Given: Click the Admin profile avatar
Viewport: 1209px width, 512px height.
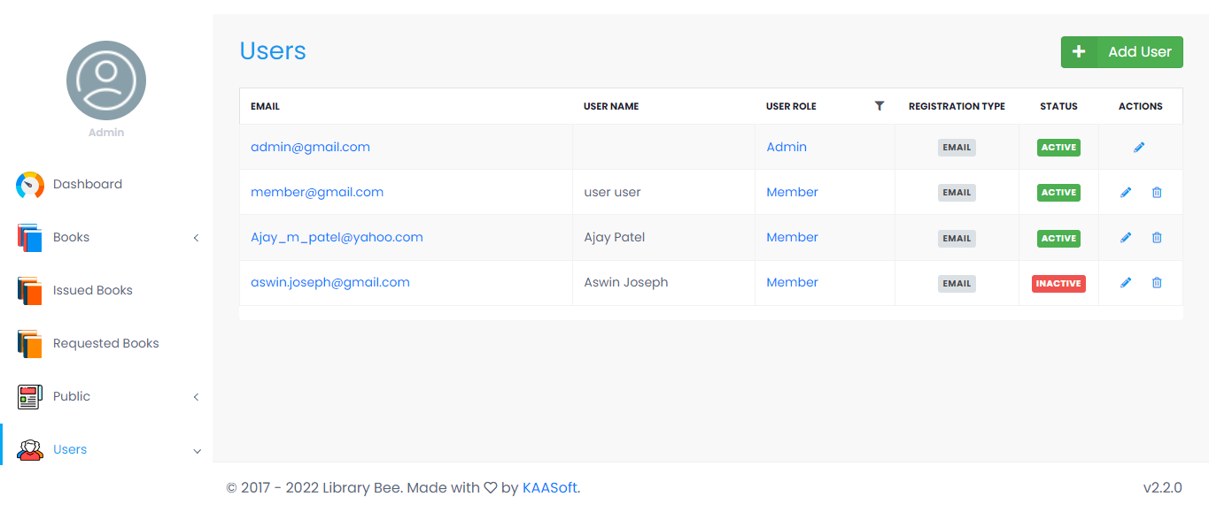Looking at the screenshot, I should (106, 80).
